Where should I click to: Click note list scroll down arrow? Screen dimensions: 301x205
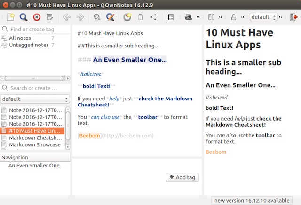pyautogui.click(x=68, y=147)
